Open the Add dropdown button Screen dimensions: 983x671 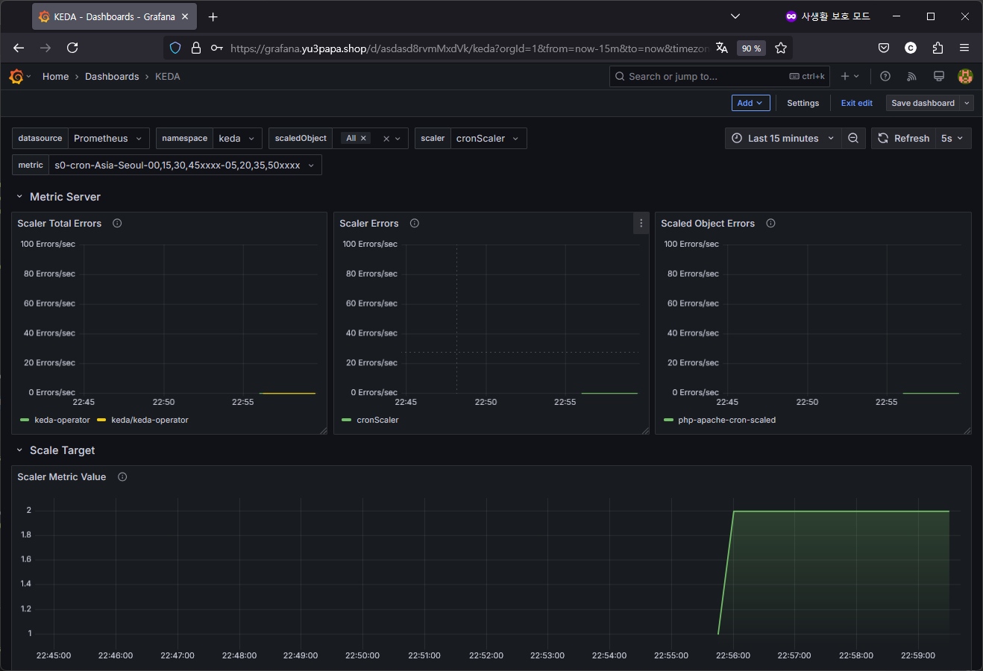coord(750,103)
